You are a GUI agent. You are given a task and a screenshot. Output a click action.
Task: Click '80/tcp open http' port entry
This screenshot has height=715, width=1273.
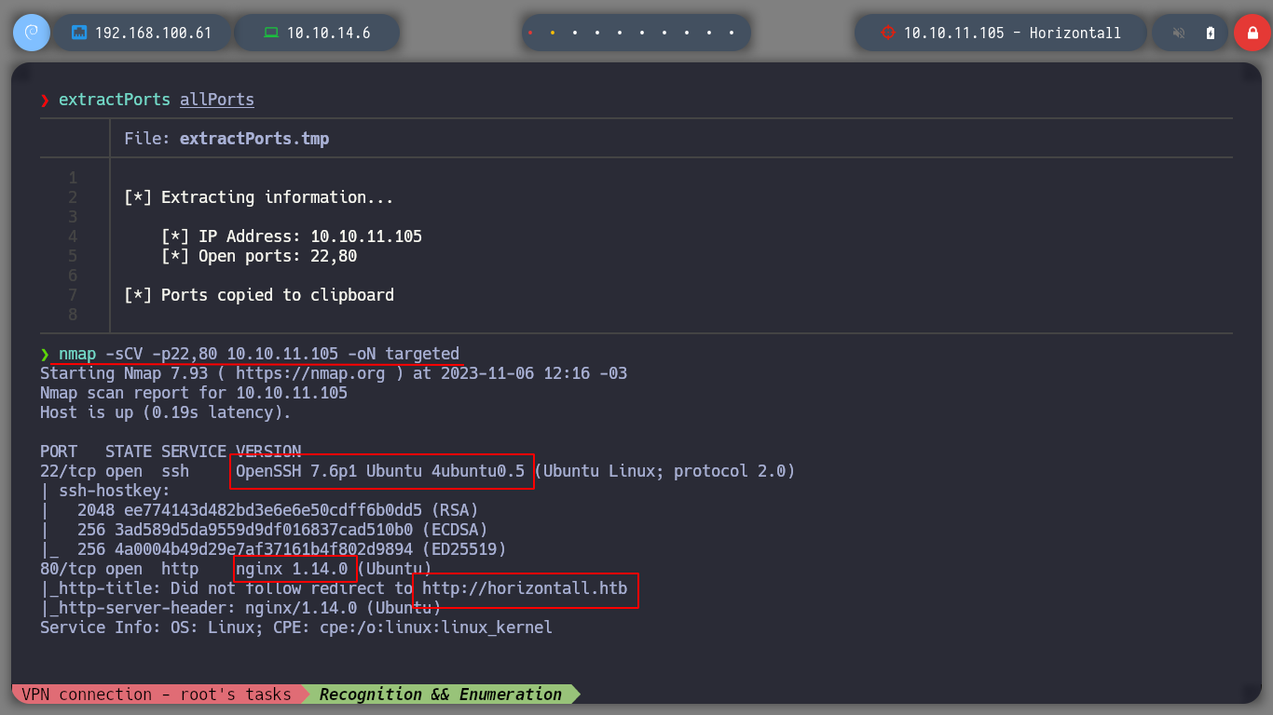[119, 569]
